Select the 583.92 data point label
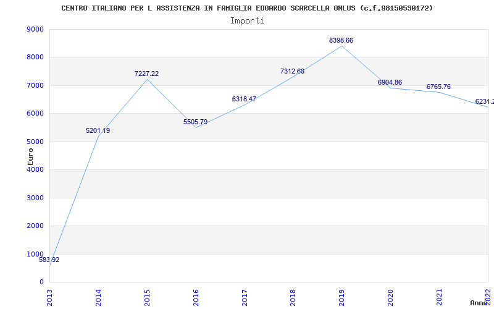The image size is (494, 309). tap(49, 260)
